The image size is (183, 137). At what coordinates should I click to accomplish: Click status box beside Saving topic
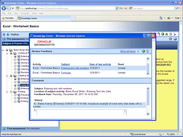click(15, 63)
